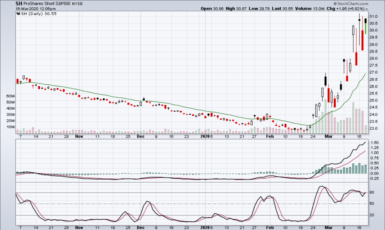
Task: Click the 20 stochastic axis label
Action: [x=372, y=215]
